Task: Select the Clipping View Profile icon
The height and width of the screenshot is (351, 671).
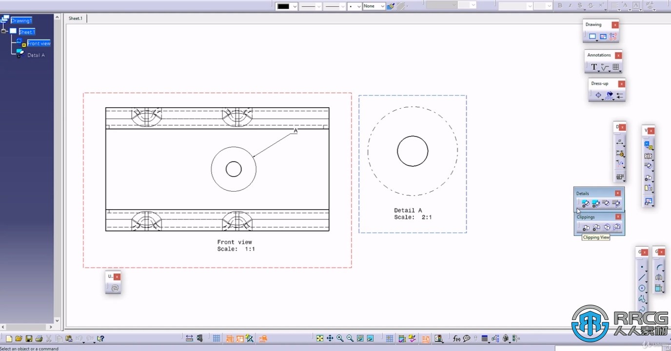Action: [x=596, y=227]
